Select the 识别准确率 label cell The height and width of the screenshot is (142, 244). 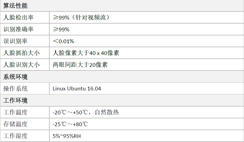point(25,29)
